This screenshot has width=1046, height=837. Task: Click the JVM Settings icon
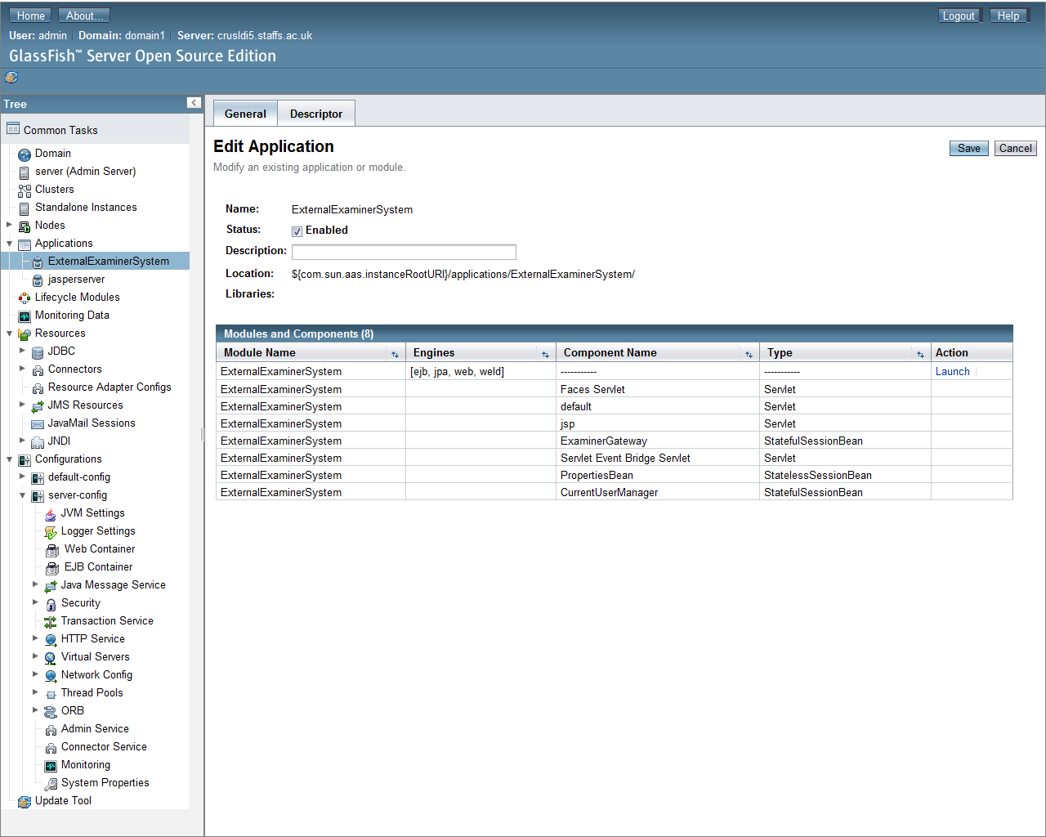point(51,513)
